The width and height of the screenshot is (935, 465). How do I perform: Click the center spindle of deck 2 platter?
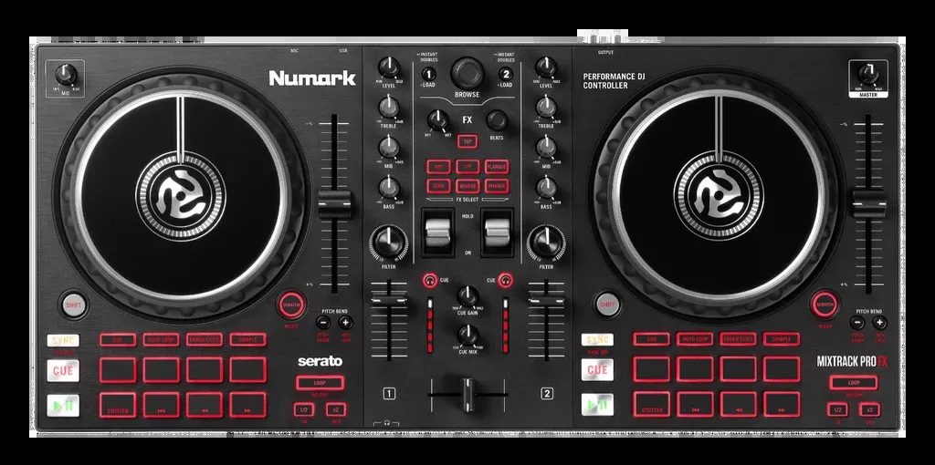[x=719, y=195]
